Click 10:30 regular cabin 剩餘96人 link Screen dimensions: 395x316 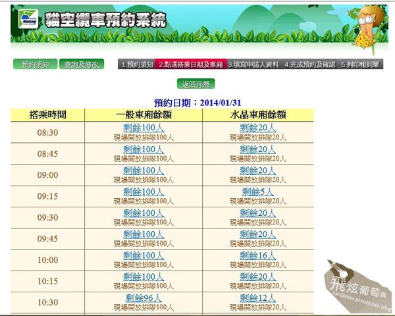point(144,298)
